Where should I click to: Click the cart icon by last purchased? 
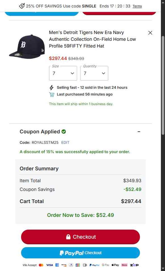pyautogui.click(x=52, y=94)
